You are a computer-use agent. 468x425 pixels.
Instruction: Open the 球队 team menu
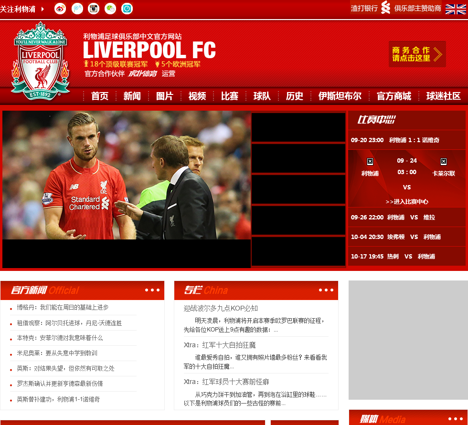pyautogui.click(x=262, y=96)
